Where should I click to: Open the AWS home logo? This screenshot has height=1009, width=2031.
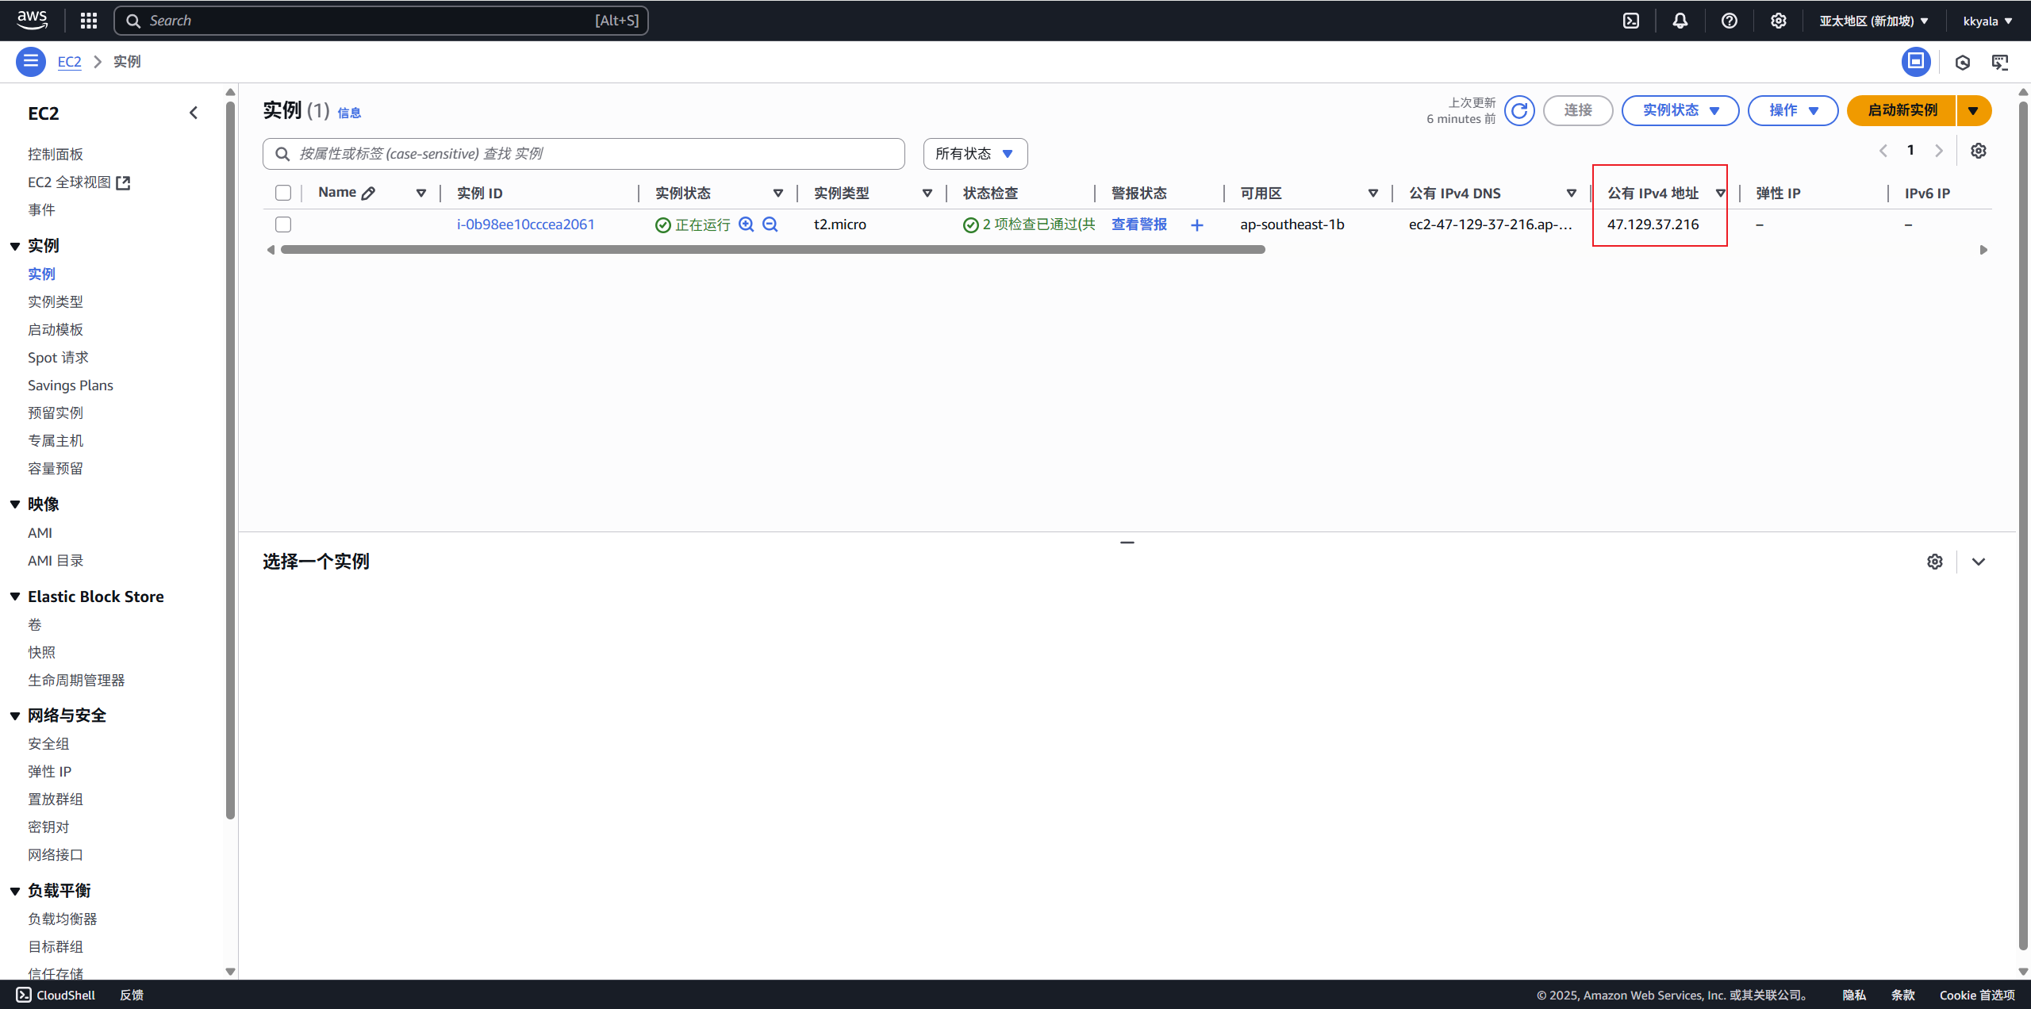tap(32, 20)
